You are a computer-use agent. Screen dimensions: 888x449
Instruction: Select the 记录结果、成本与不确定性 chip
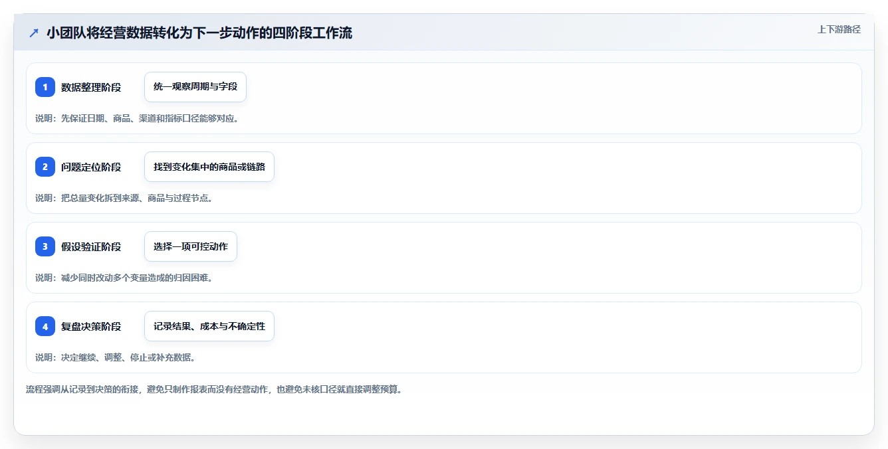click(x=209, y=326)
